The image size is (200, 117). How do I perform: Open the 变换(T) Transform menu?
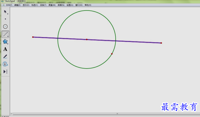(43, 5)
